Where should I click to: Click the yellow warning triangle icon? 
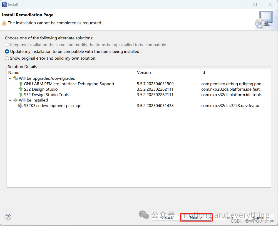[4, 23]
